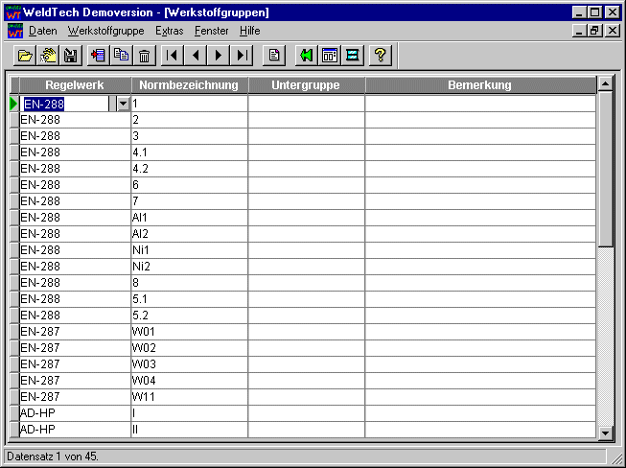Jump to the first record
The height and width of the screenshot is (468, 626).
tap(172, 56)
